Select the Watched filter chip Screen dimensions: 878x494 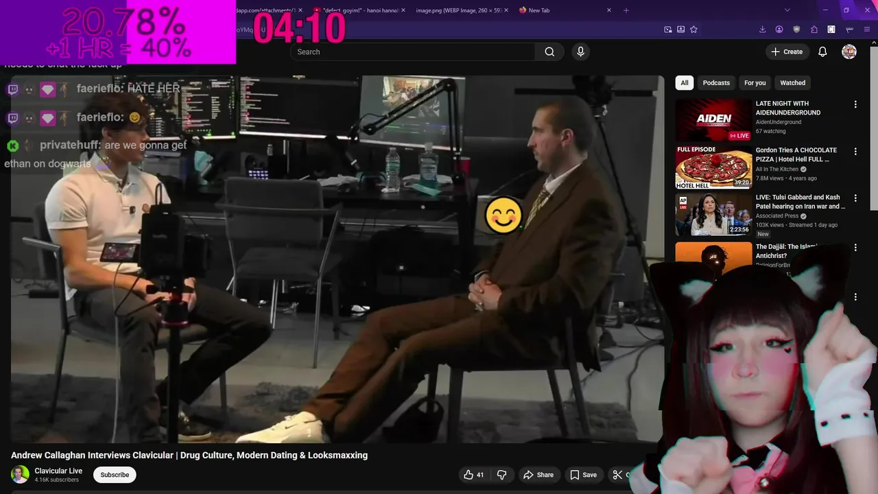pos(792,83)
